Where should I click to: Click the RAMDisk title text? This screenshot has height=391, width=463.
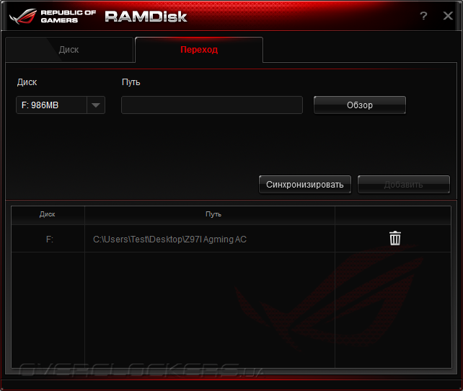[x=146, y=17]
